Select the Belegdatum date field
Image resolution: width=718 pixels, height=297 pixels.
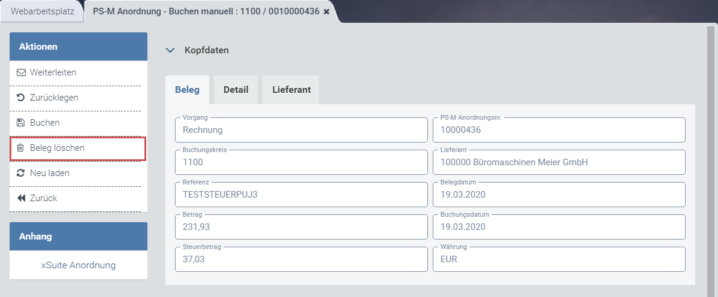click(x=559, y=195)
